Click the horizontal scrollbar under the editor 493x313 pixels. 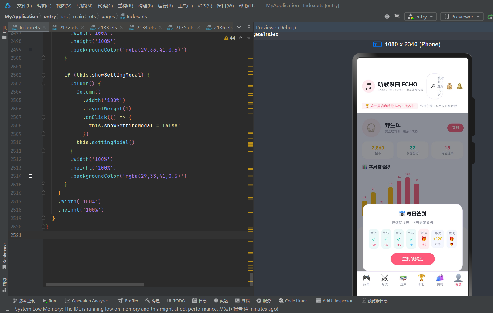point(95,284)
